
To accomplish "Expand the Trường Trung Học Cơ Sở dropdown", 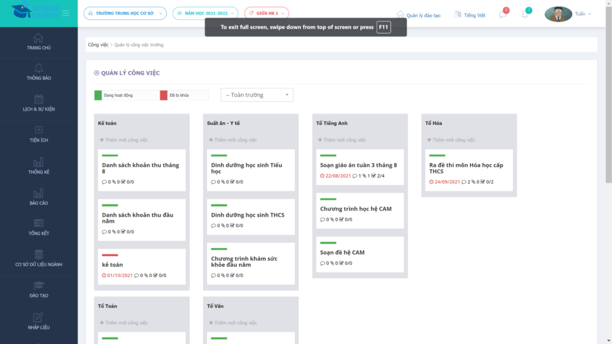I will [x=125, y=13].
